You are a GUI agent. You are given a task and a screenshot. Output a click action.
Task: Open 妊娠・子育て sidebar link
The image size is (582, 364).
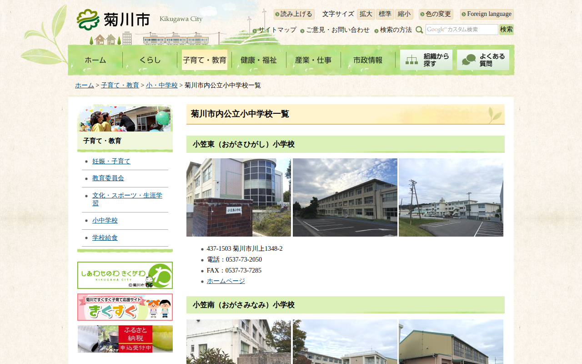[111, 161]
